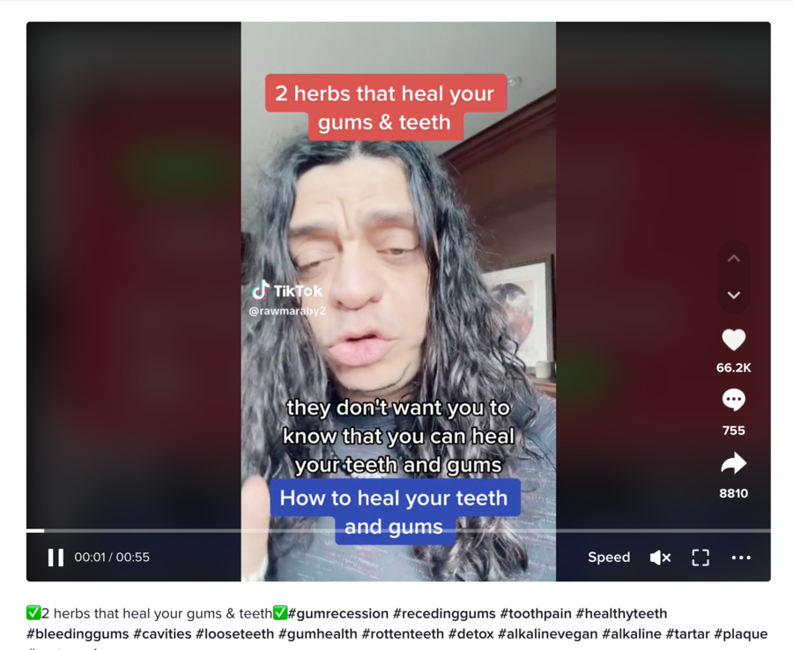Click the TikTok logo watermark

pos(286,290)
